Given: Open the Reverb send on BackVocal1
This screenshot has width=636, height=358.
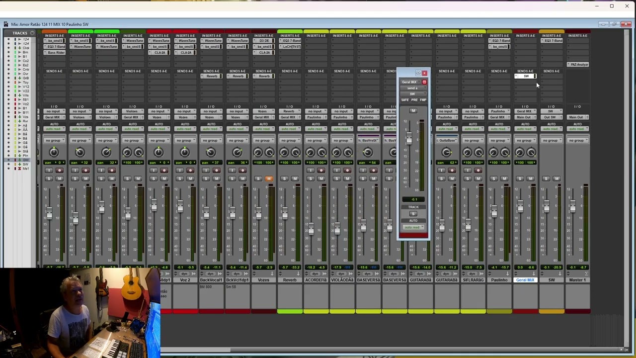Looking at the screenshot, I should (x=212, y=76).
